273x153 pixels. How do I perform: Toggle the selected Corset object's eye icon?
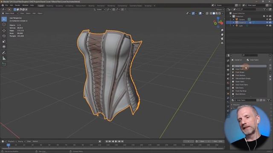coord(267,23)
